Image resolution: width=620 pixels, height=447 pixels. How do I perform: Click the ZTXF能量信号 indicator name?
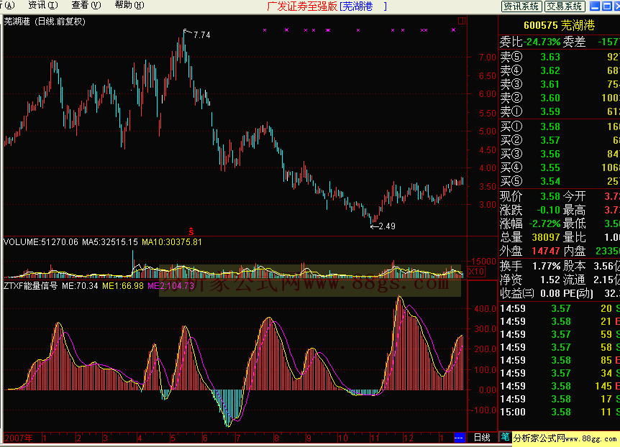(x=30, y=285)
